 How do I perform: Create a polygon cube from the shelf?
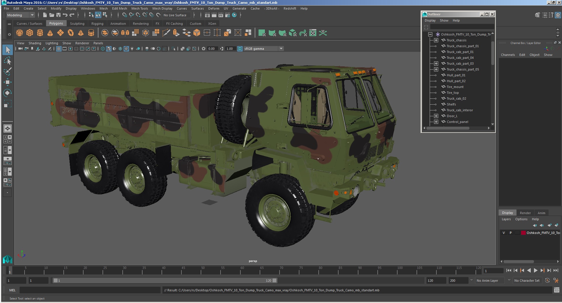tap(30, 33)
